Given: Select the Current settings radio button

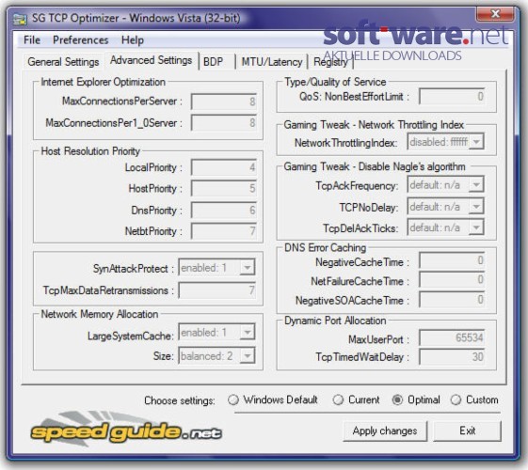Looking at the screenshot, I should tap(338, 399).
